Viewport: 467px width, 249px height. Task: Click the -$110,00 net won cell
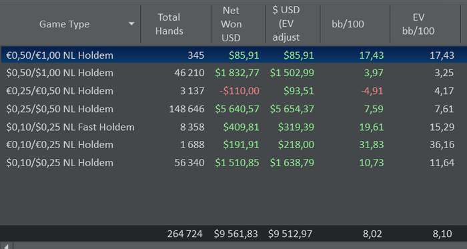pyautogui.click(x=239, y=91)
